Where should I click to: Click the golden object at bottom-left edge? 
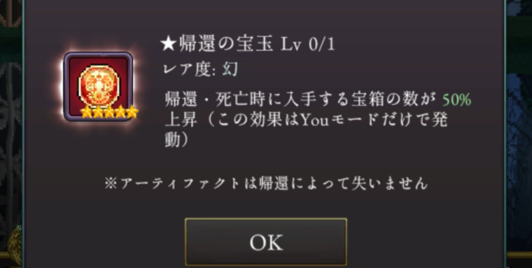tap(14, 245)
